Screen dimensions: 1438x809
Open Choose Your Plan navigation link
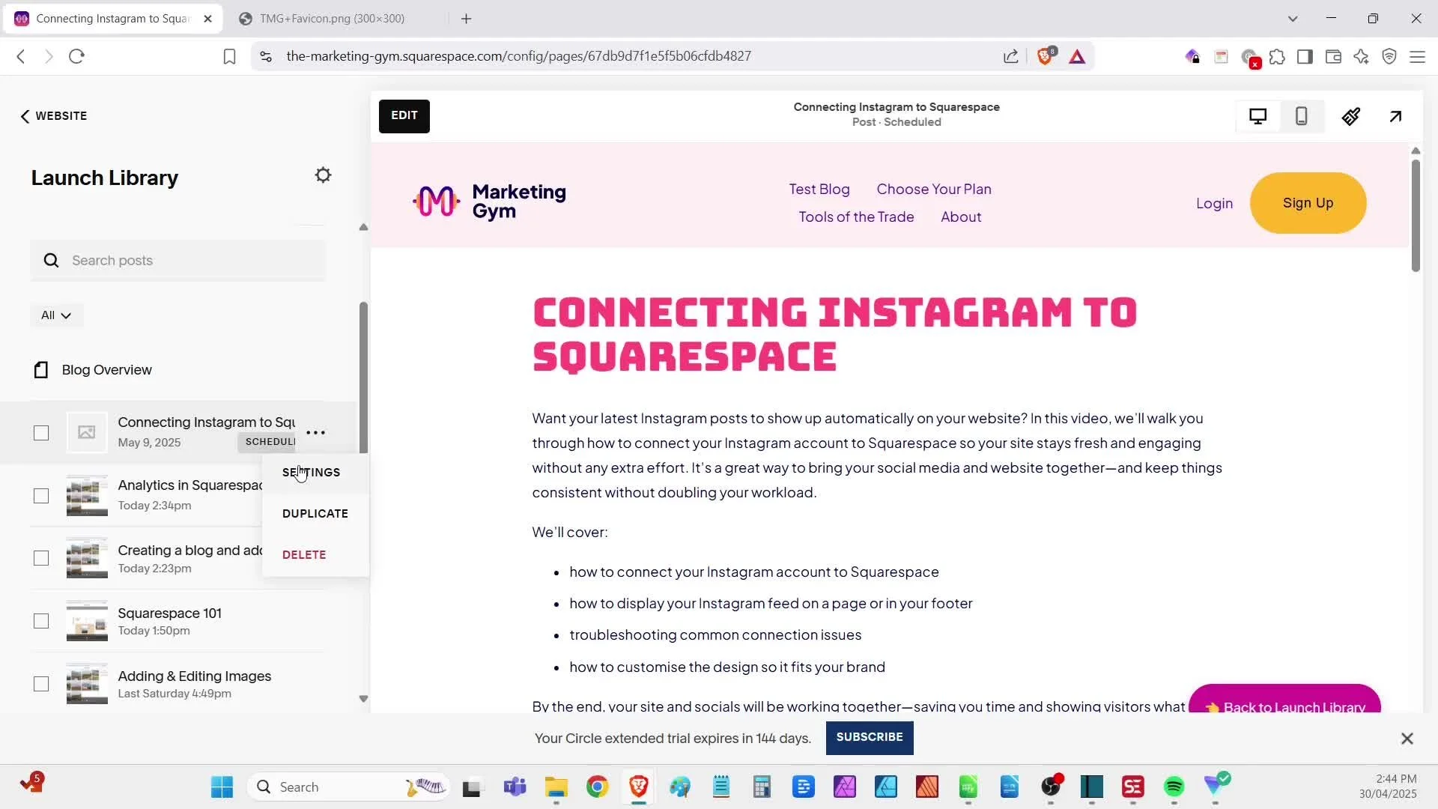934,190
